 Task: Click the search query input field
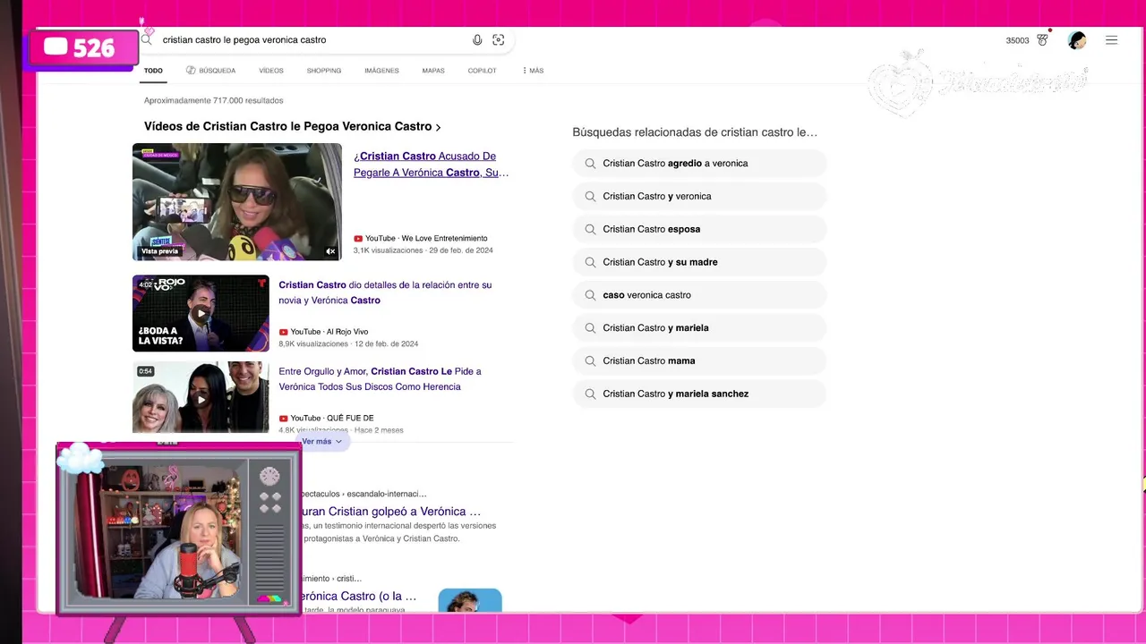(x=313, y=40)
